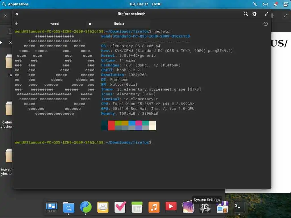
Task: Click maximize arrows in background window
Action: pyautogui.click(x=286, y=16)
